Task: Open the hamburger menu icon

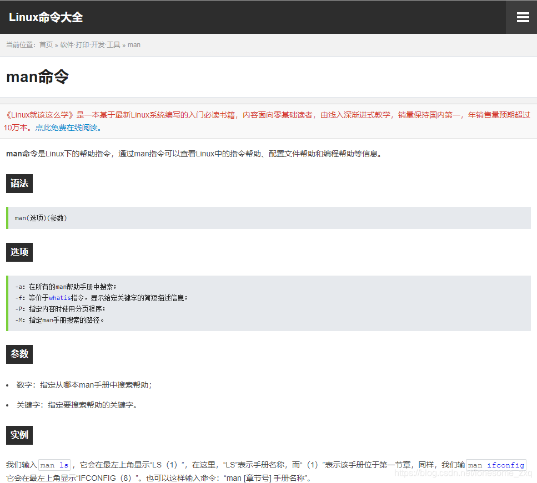Action: pyautogui.click(x=523, y=17)
